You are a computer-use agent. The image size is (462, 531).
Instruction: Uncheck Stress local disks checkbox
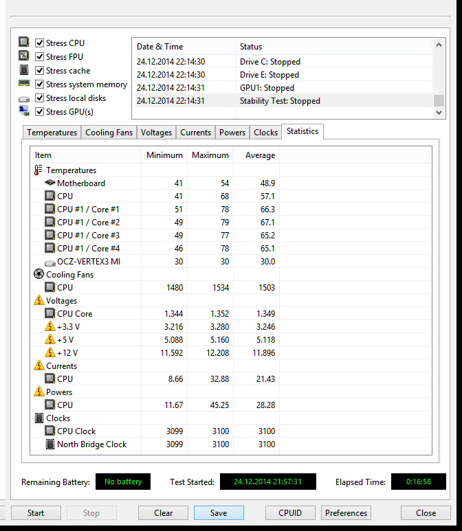pos(40,98)
